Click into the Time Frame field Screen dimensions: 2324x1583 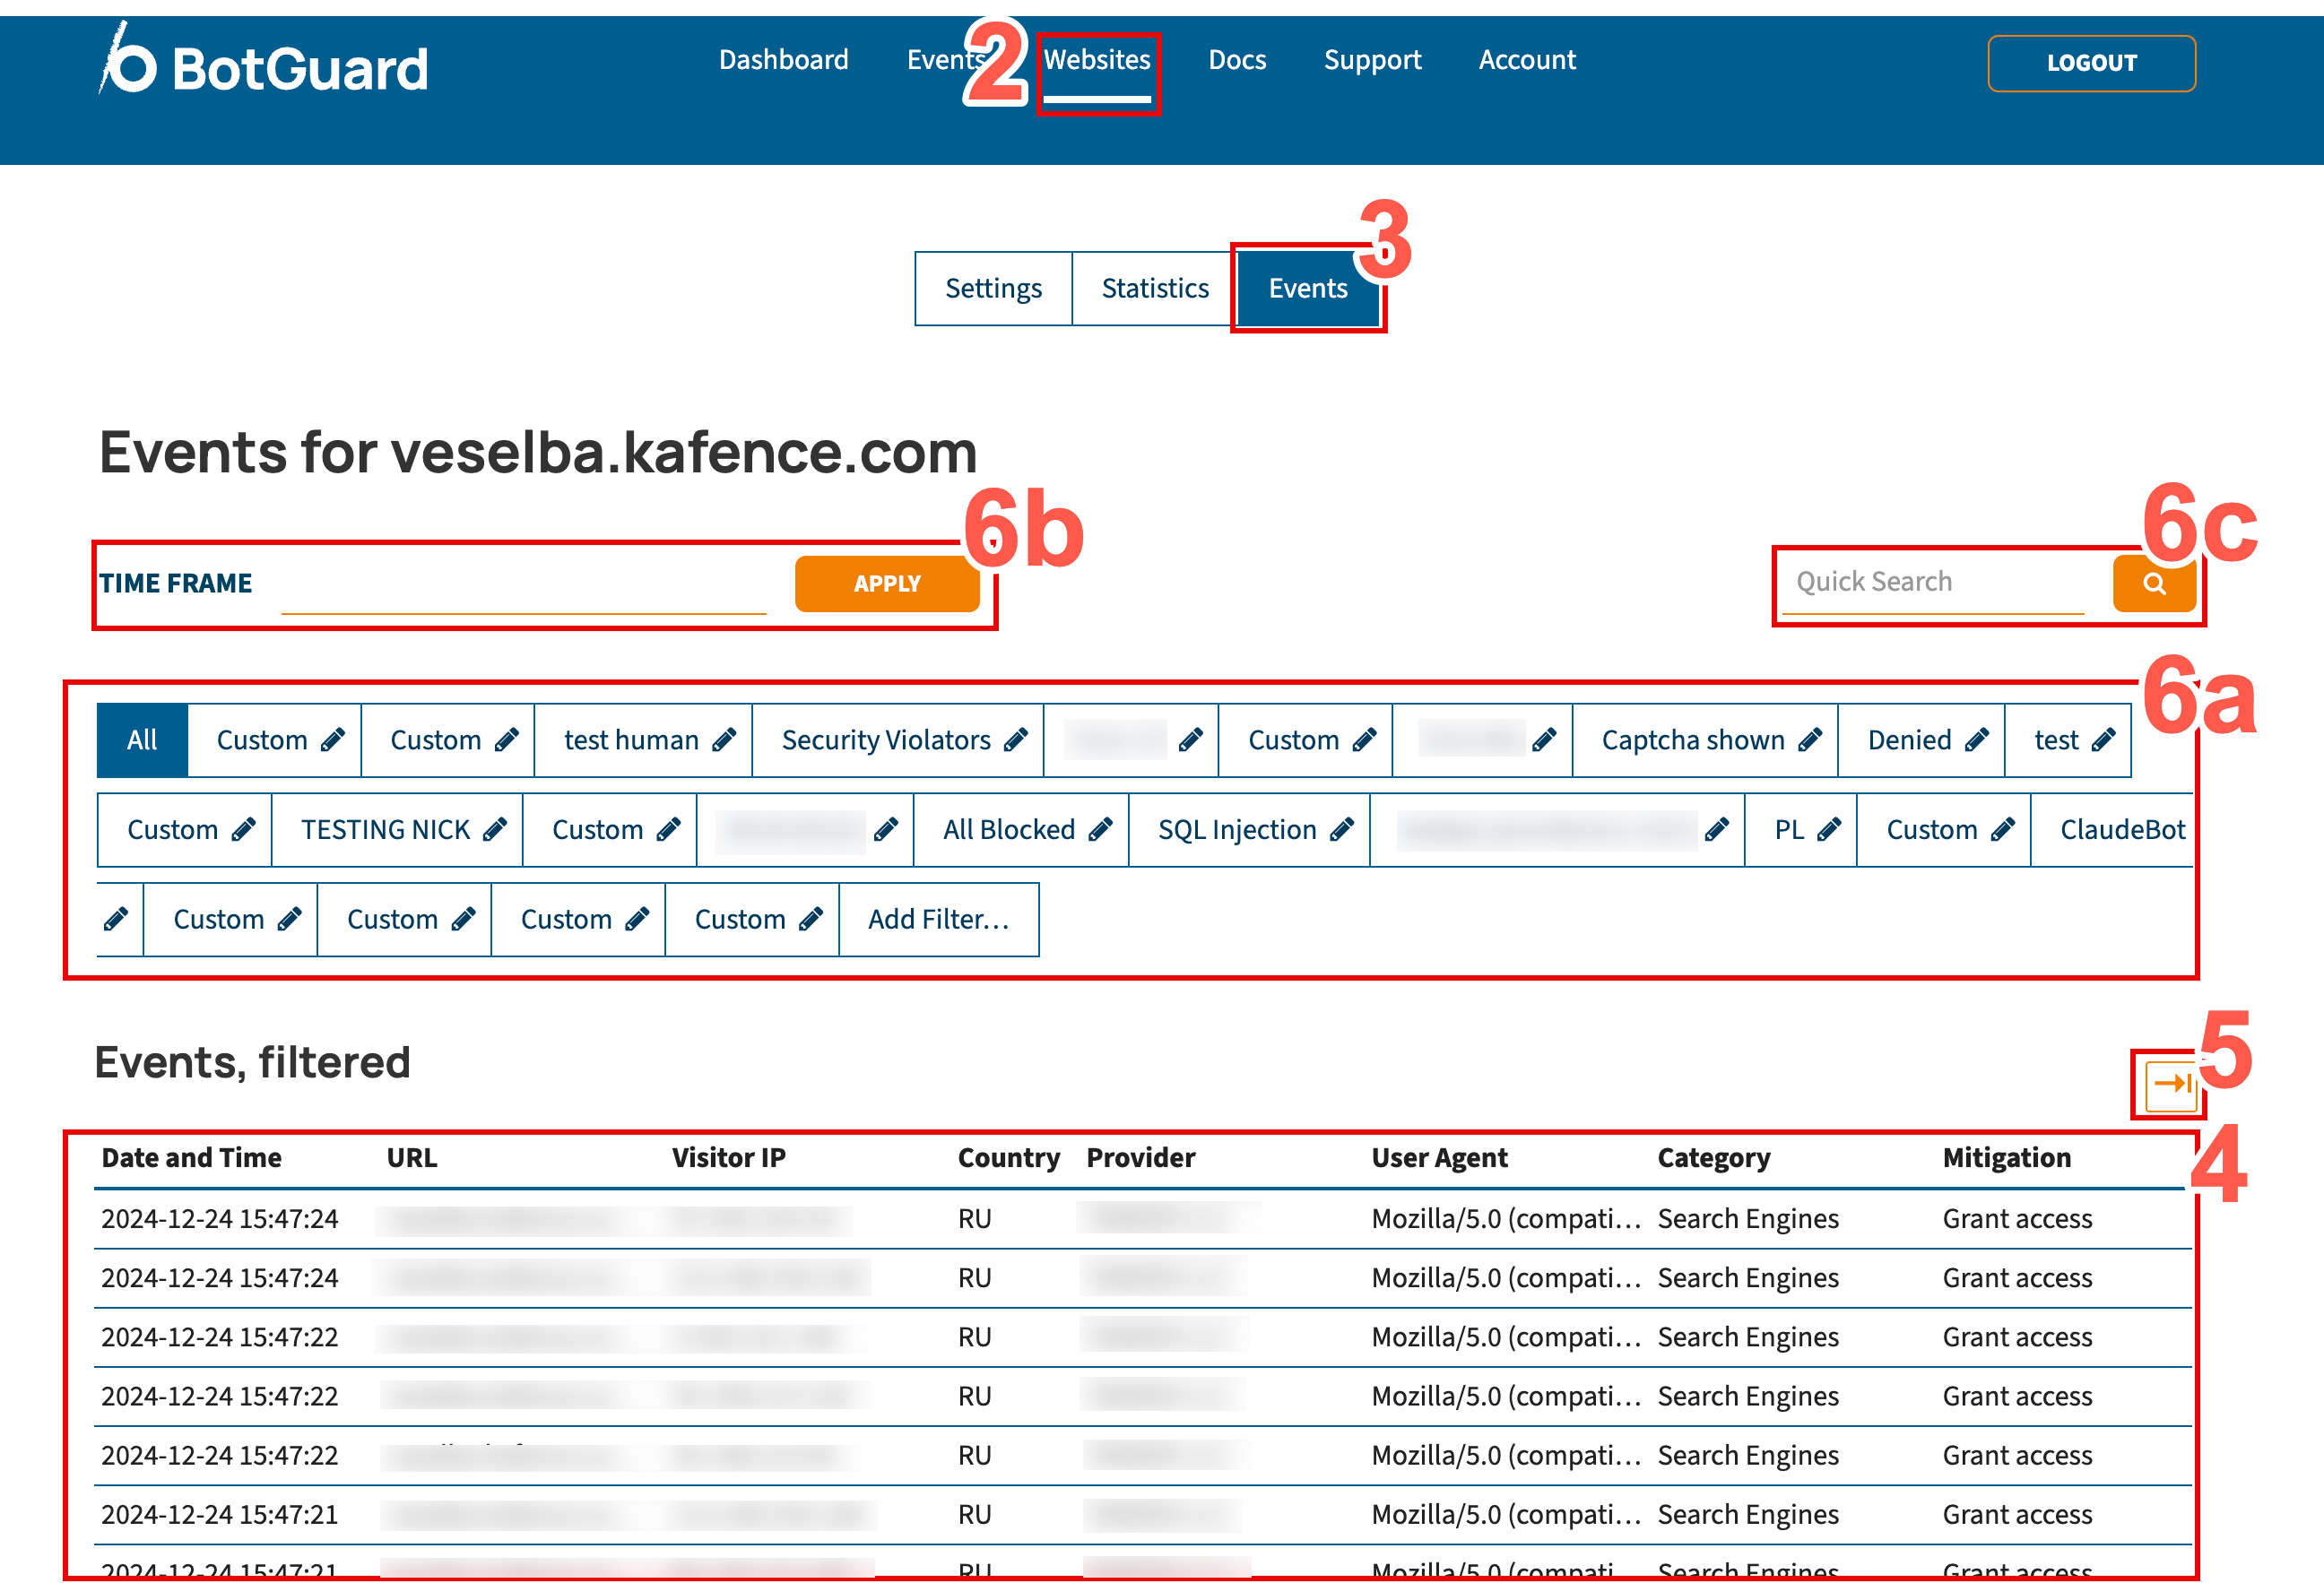pos(524,584)
